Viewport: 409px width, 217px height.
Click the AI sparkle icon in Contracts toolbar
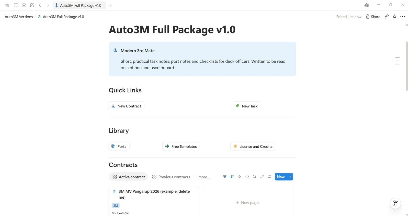[247, 177]
